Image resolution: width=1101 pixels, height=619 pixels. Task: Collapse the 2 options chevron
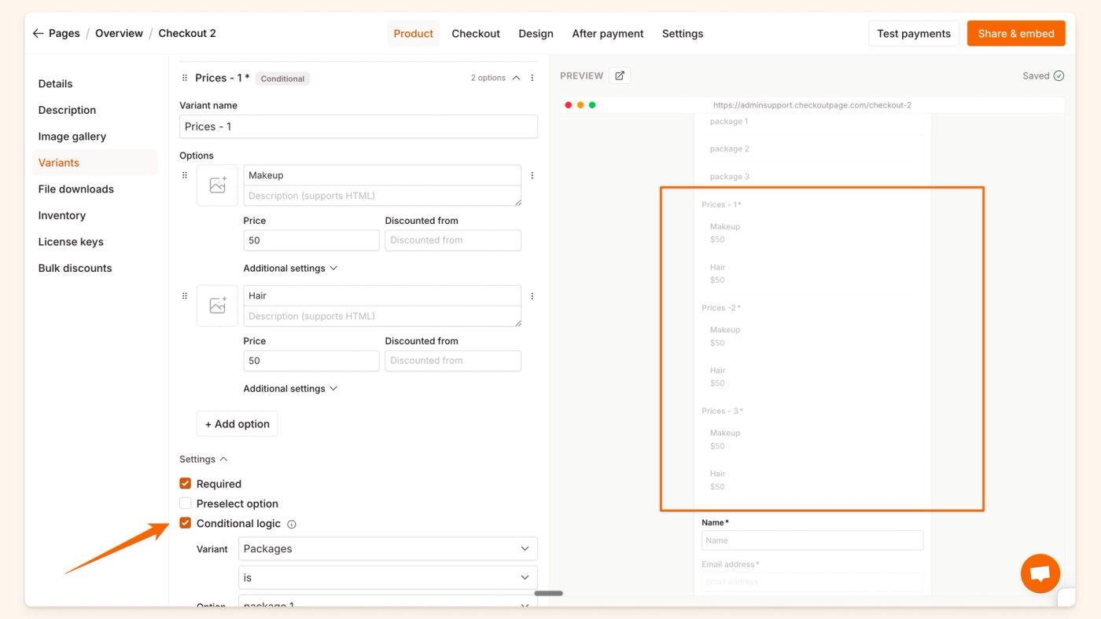[516, 78]
